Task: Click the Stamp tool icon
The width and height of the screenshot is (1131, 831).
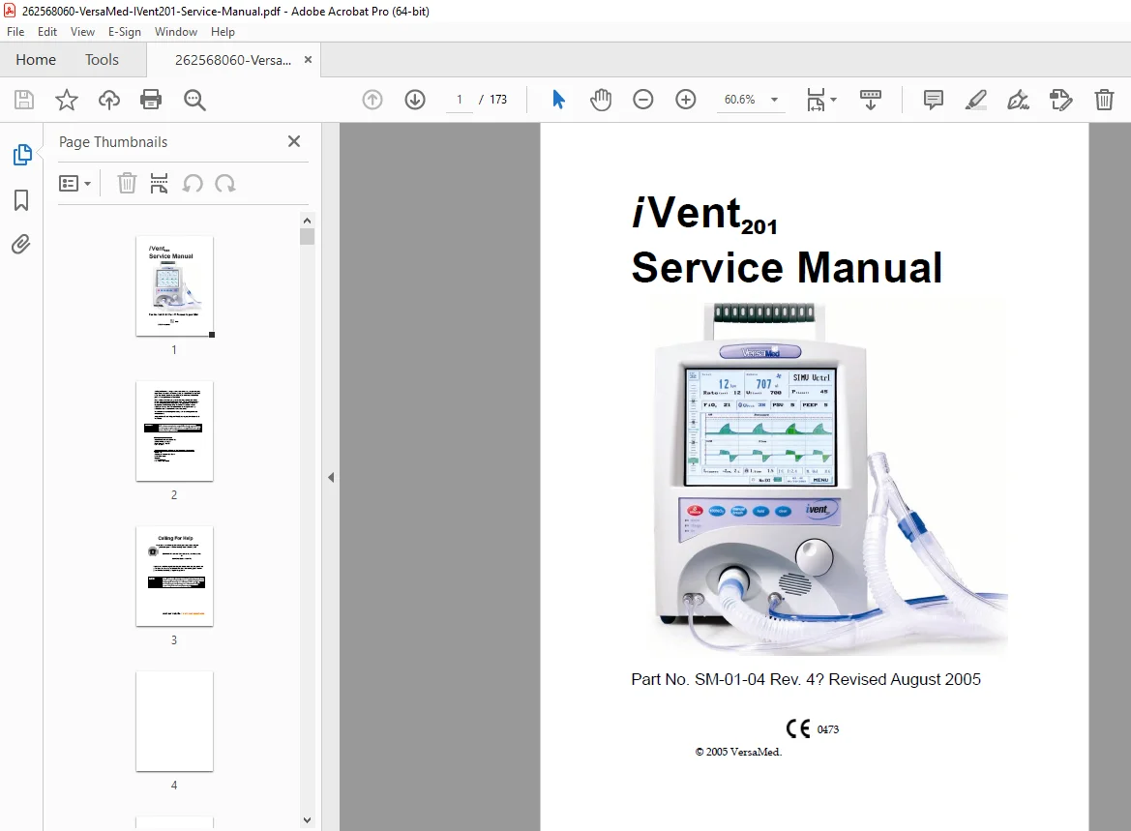Action: 1061,100
